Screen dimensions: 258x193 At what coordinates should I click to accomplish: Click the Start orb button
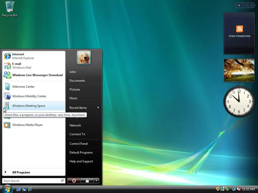coord(7,189)
